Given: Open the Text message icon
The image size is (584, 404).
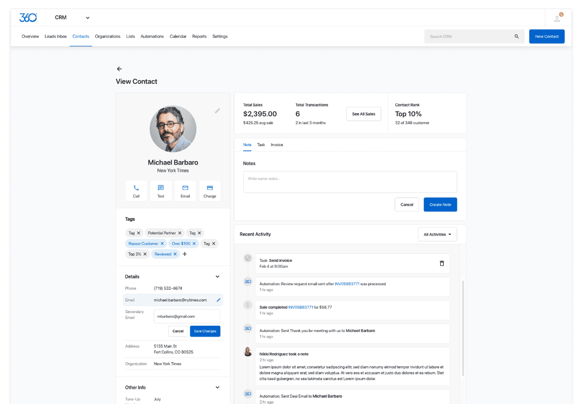Looking at the screenshot, I should point(161,188).
